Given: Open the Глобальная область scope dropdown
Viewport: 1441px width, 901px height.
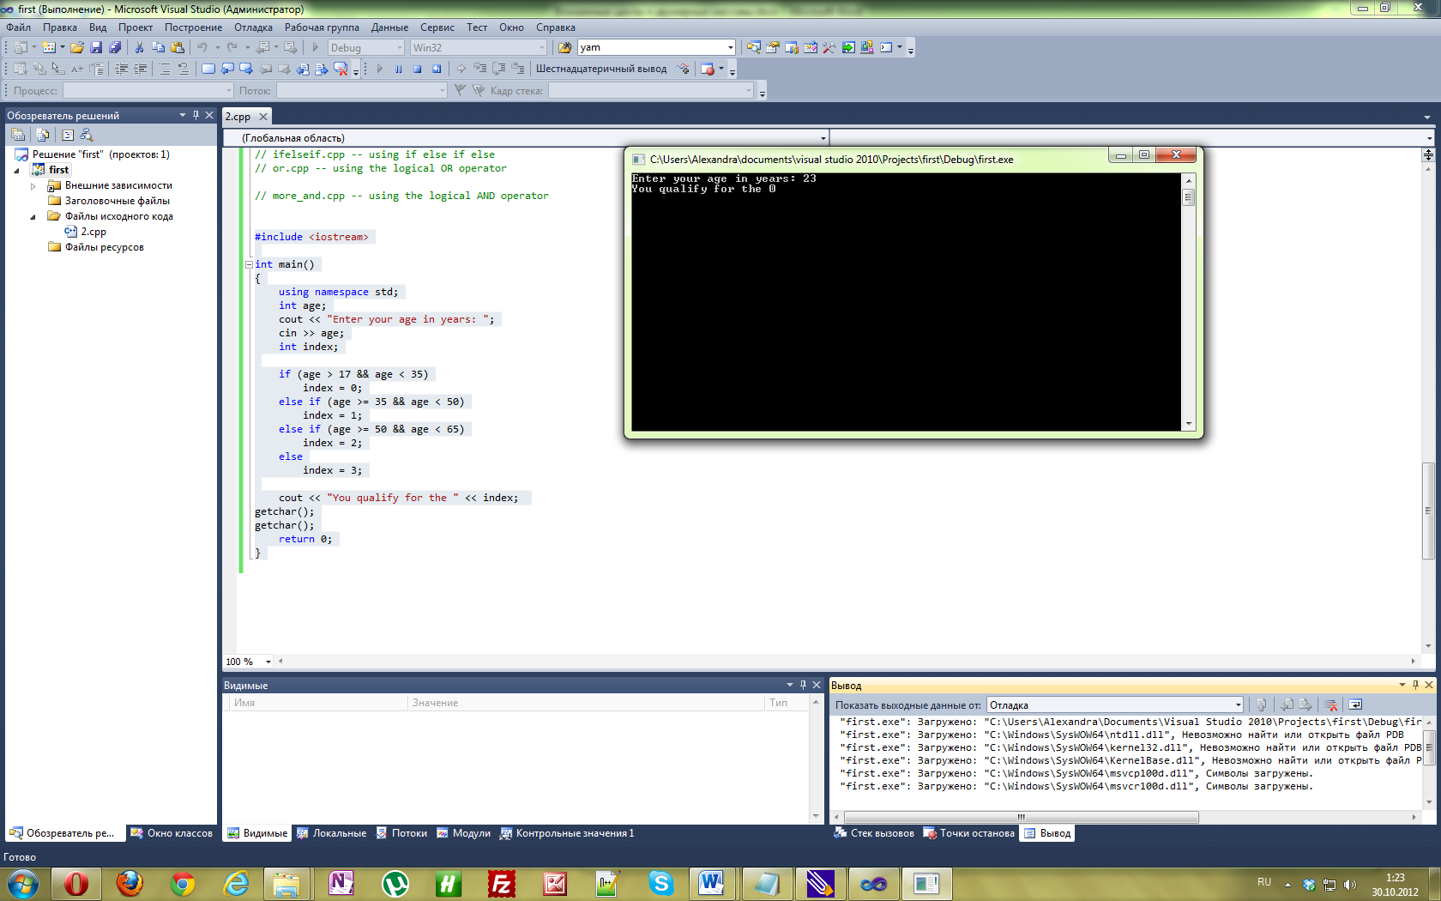Looking at the screenshot, I should pyautogui.click(x=823, y=137).
